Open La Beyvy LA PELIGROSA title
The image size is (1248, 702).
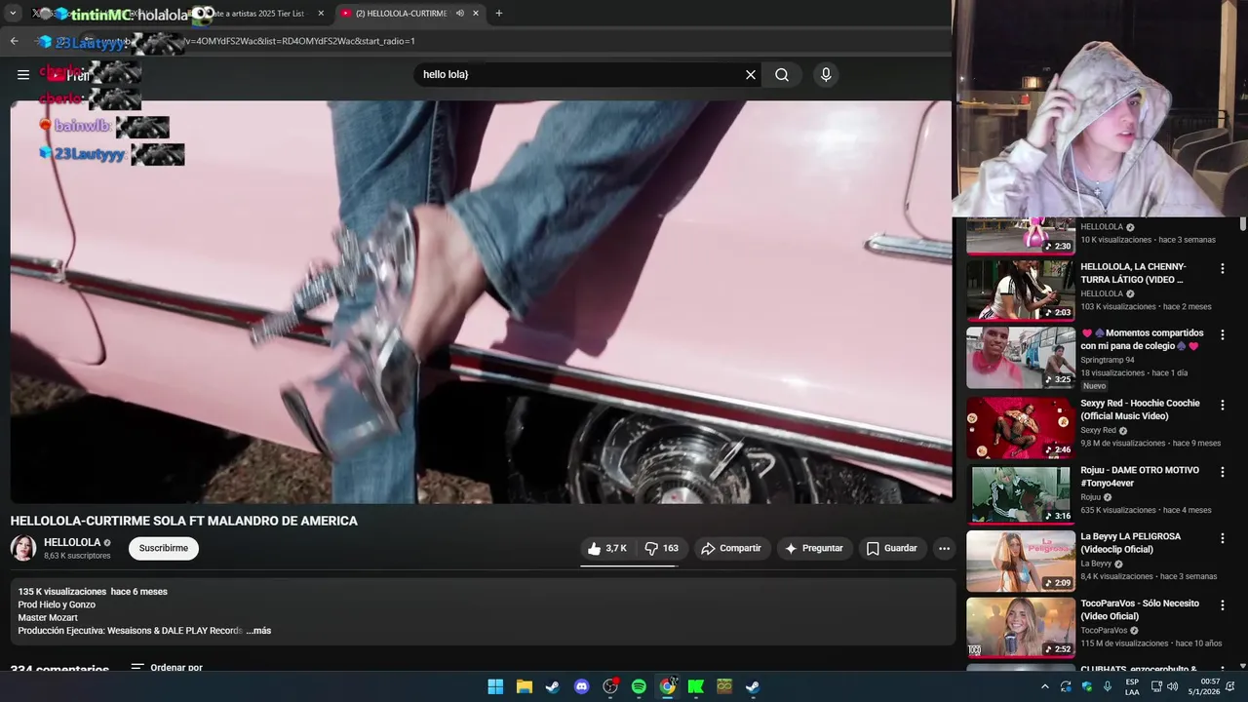[1131, 543]
